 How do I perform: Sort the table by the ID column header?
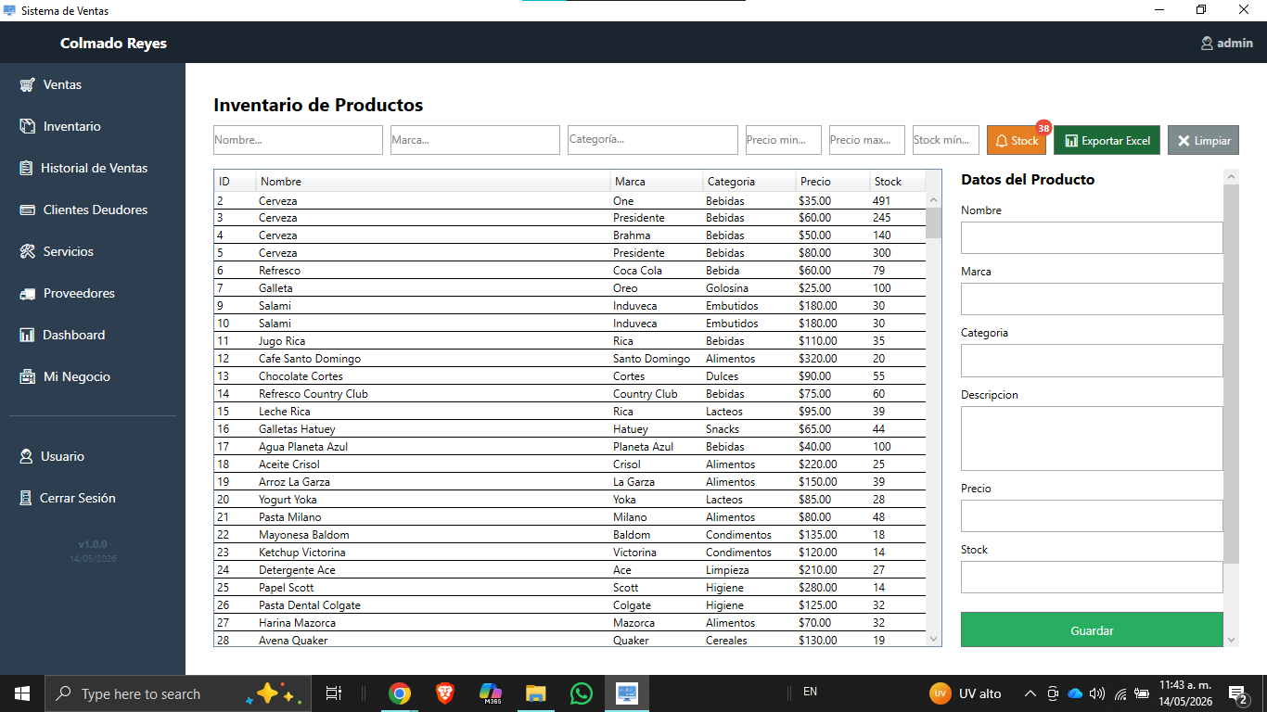tap(235, 181)
